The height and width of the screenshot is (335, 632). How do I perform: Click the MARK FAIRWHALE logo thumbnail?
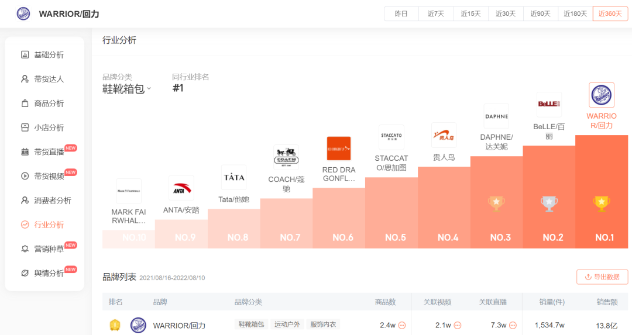pos(129,191)
